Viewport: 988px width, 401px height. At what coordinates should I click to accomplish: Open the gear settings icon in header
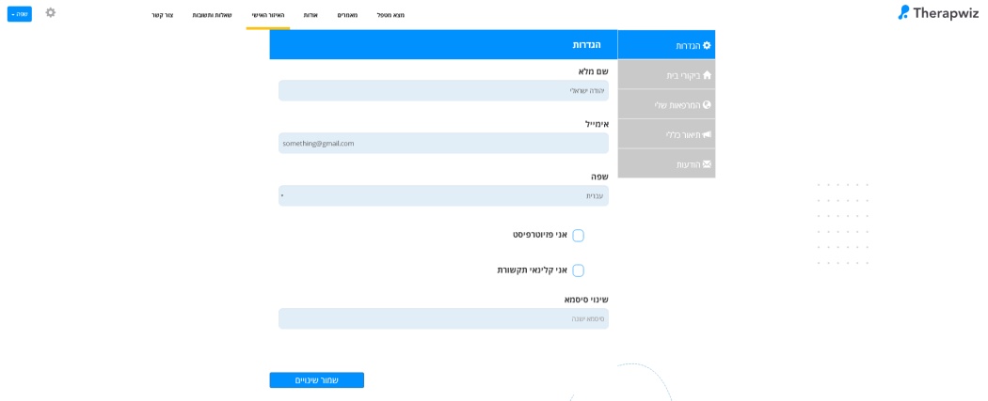pyautogui.click(x=51, y=12)
